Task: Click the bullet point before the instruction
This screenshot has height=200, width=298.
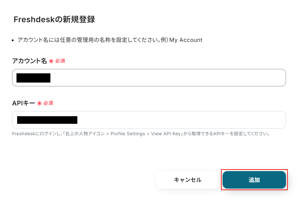Action: coord(13,40)
